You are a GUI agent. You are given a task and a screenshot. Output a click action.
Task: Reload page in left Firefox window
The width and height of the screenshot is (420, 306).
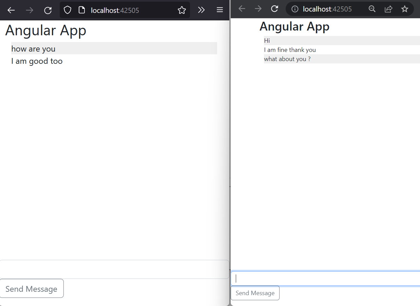(48, 10)
